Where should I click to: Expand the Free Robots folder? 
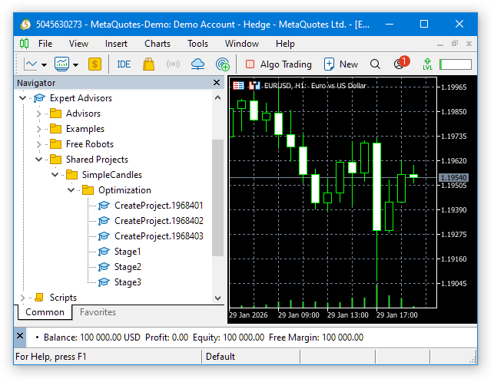38,144
